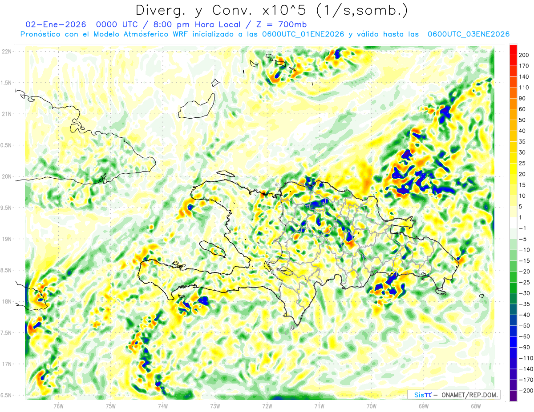
Task: Click the '-15' color scale label
Action: point(525,260)
